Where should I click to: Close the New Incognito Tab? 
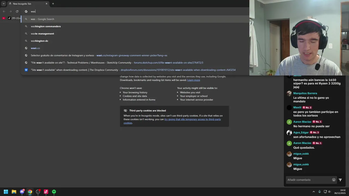(46, 4)
